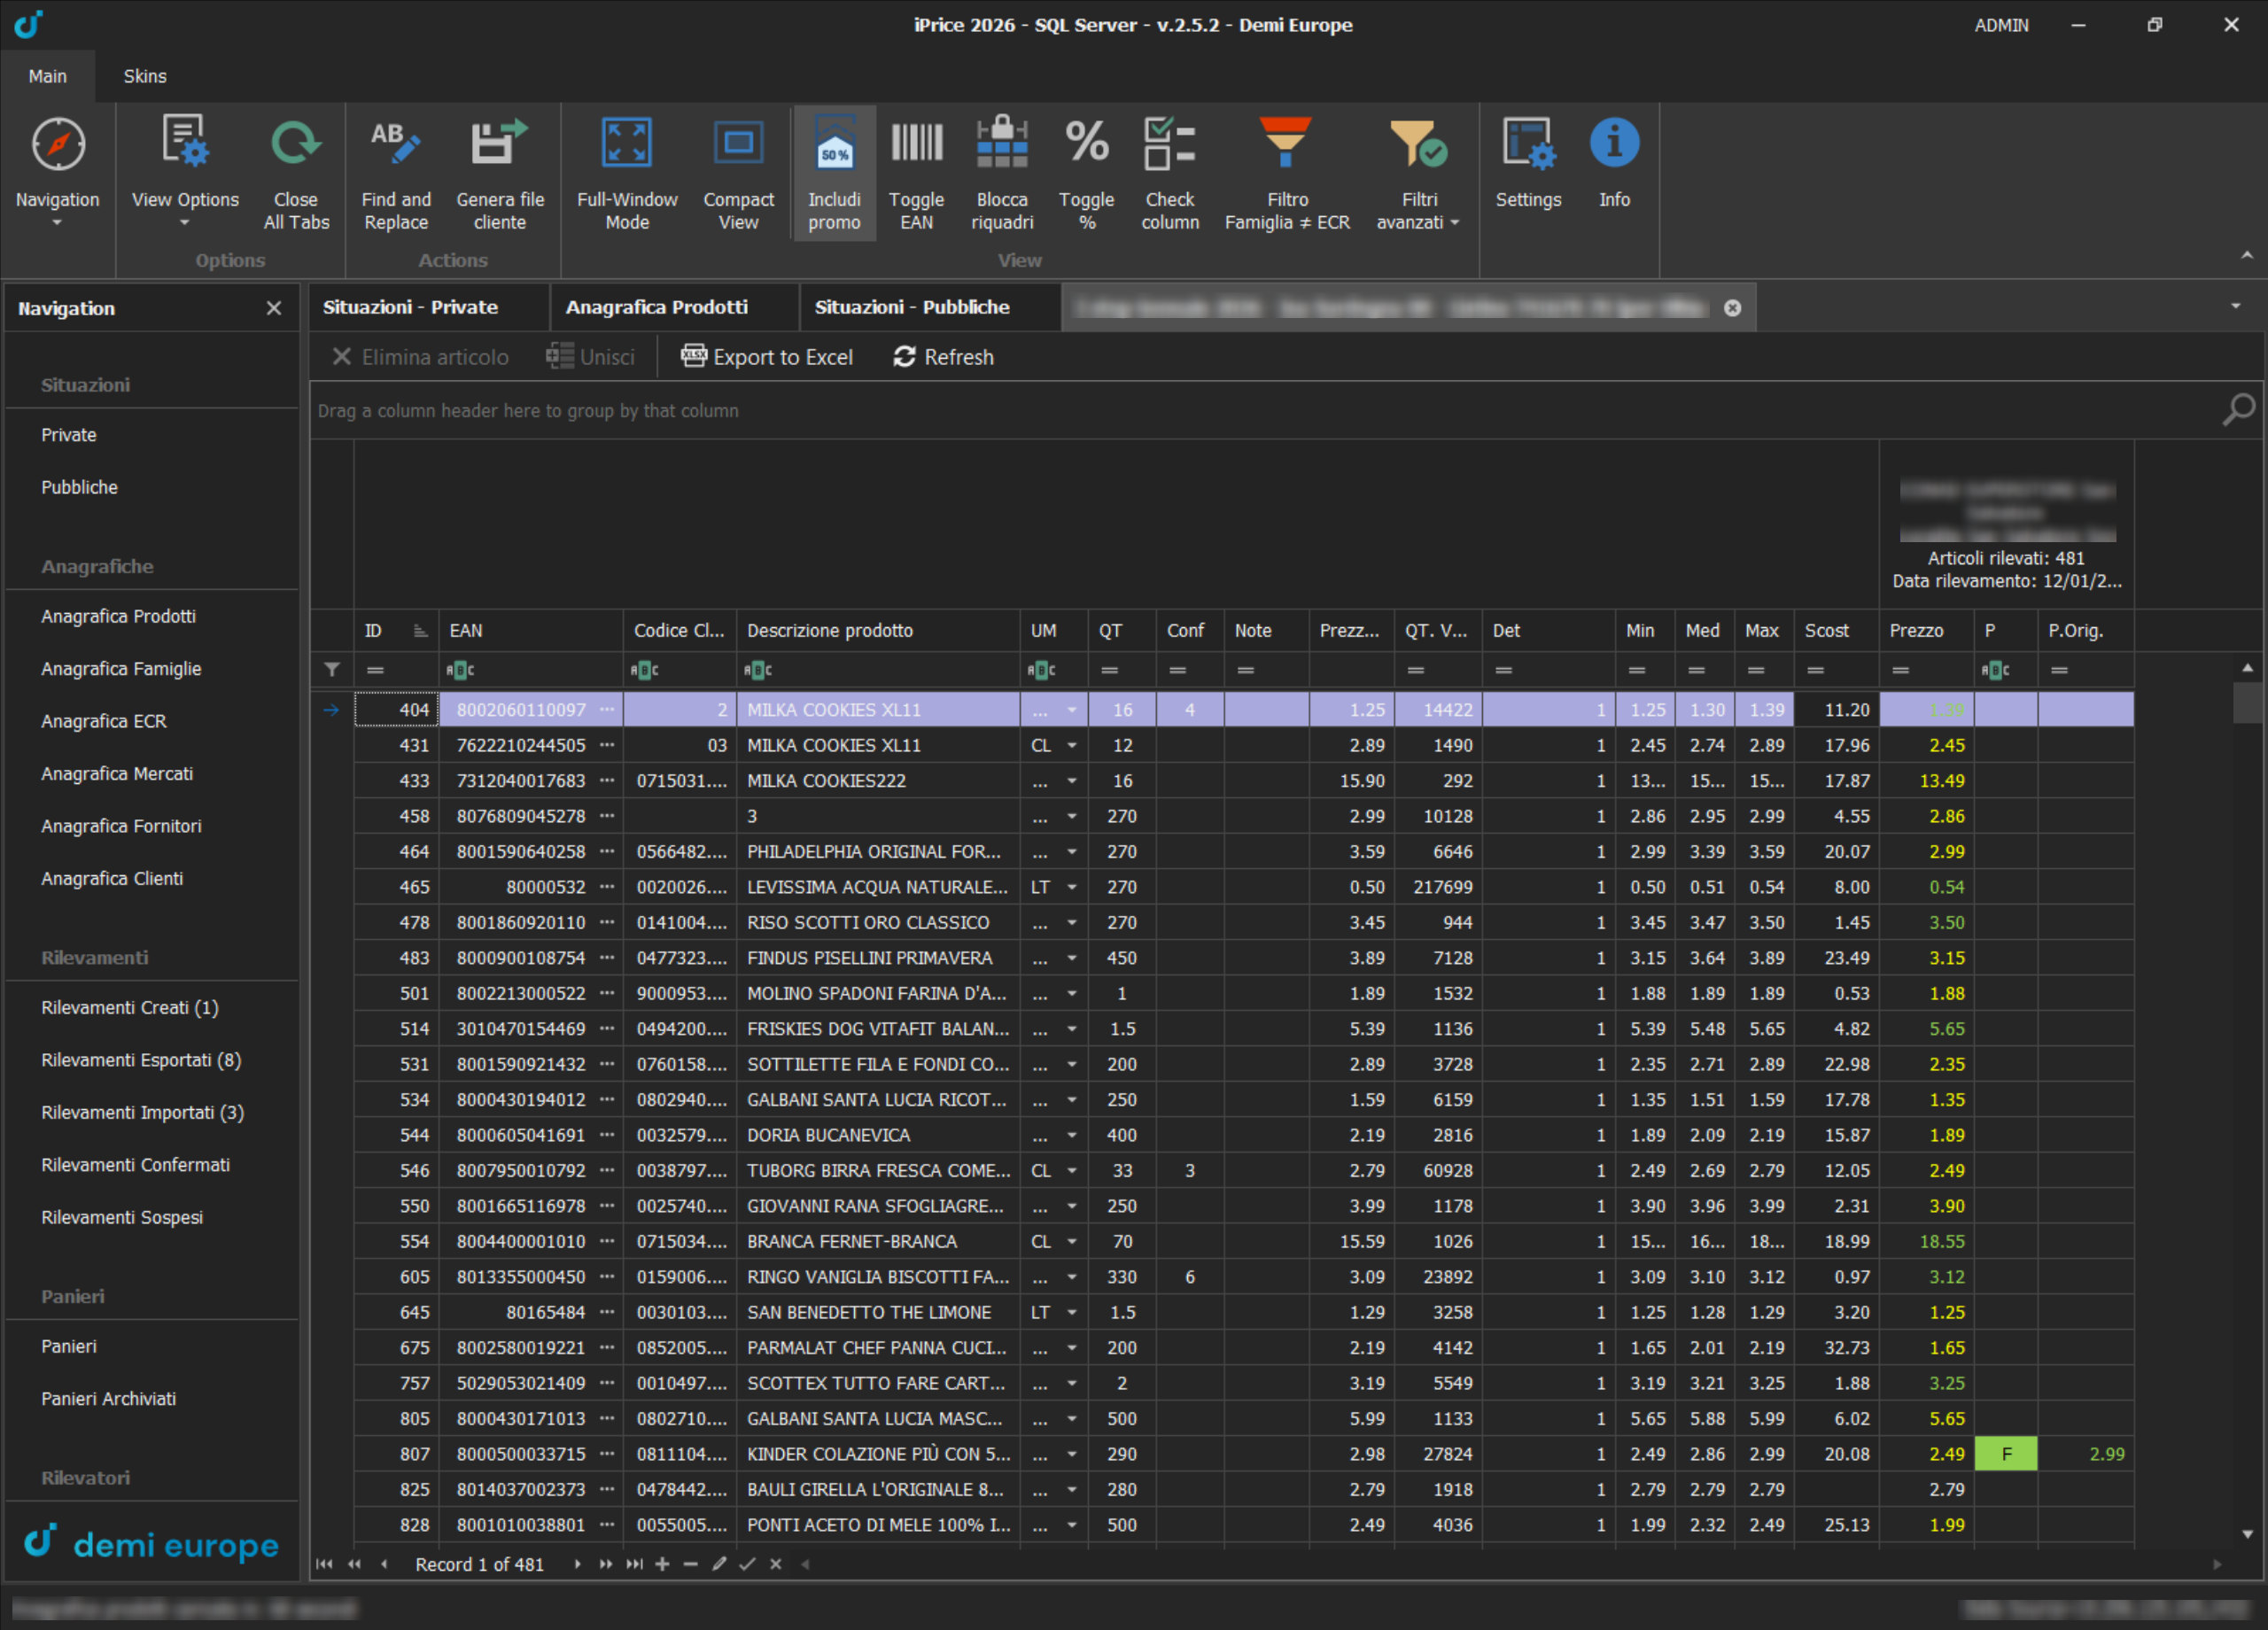The image size is (2268, 1630).
Task: Expand UM dropdown for LEVISSIMA ACQUA NATURALE row
Action: click(x=1071, y=887)
